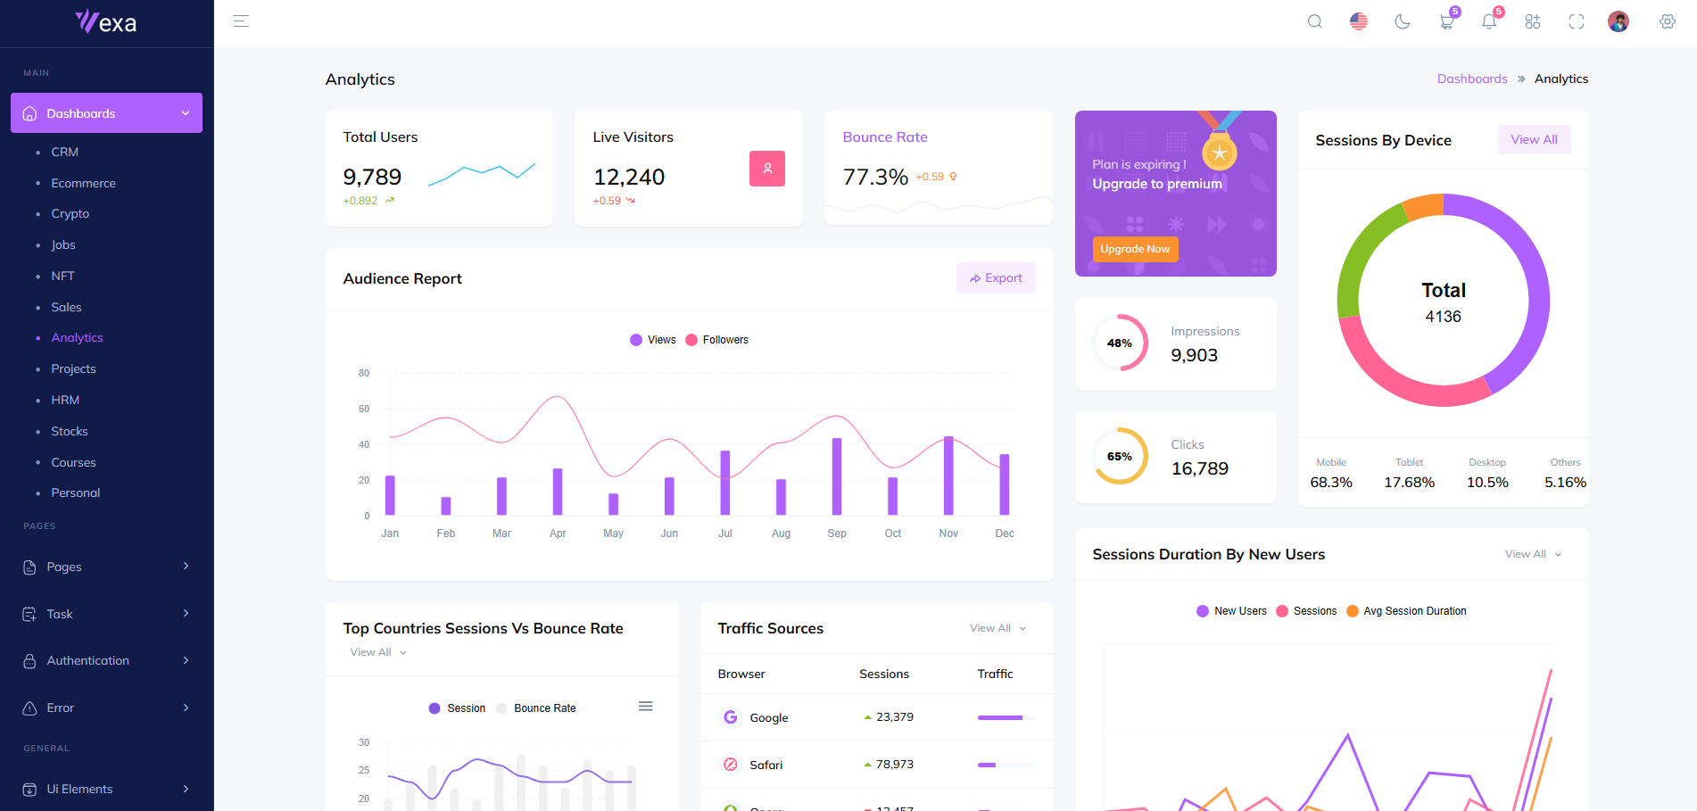The image size is (1697, 811).
Task: Toggle the Session series legend item
Action: [457, 708]
